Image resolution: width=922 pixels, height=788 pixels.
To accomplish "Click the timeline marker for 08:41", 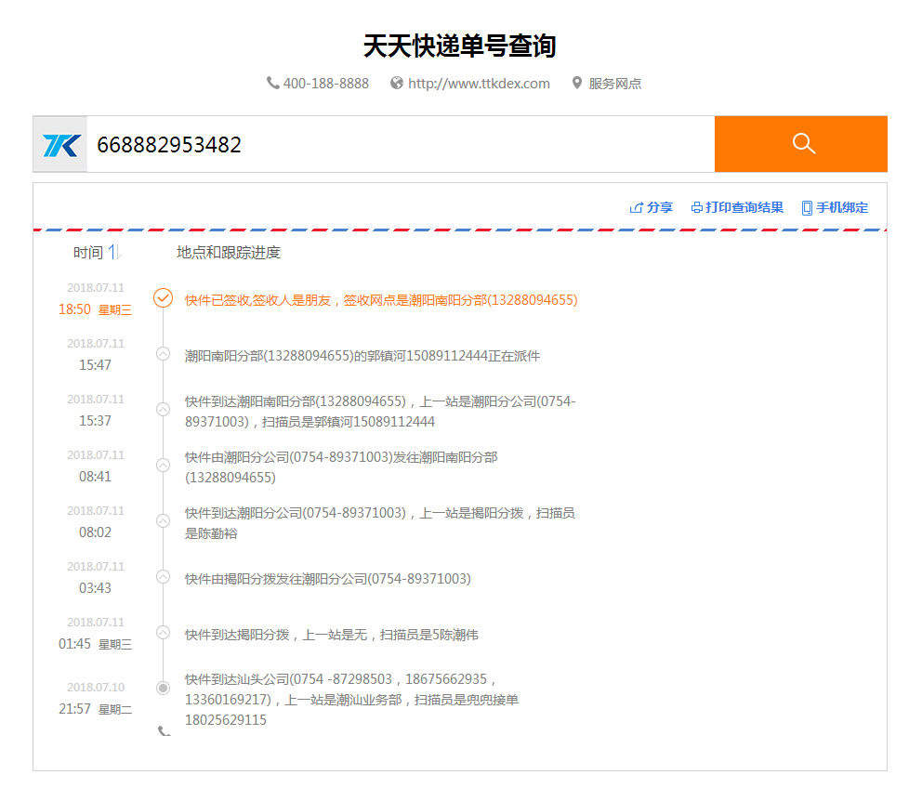I will coord(163,466).
